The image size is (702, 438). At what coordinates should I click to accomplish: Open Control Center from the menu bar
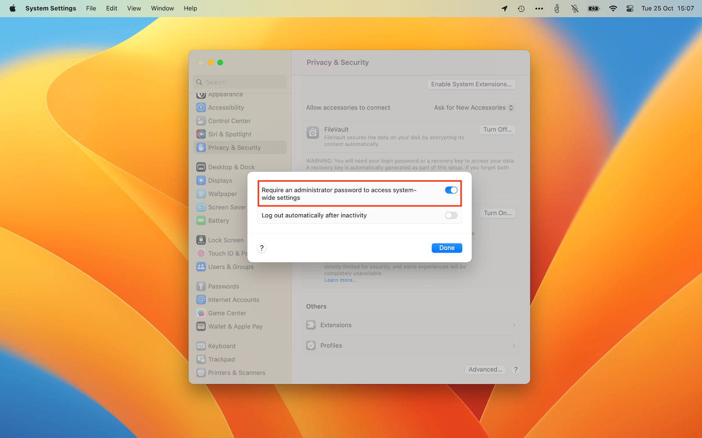[x=630, y=8]
